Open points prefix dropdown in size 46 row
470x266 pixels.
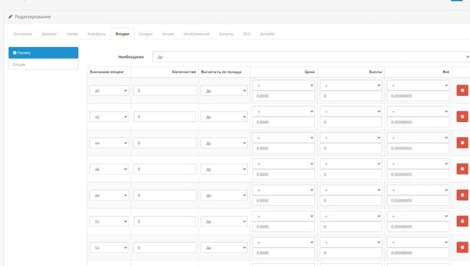click(x=351, y=163)
